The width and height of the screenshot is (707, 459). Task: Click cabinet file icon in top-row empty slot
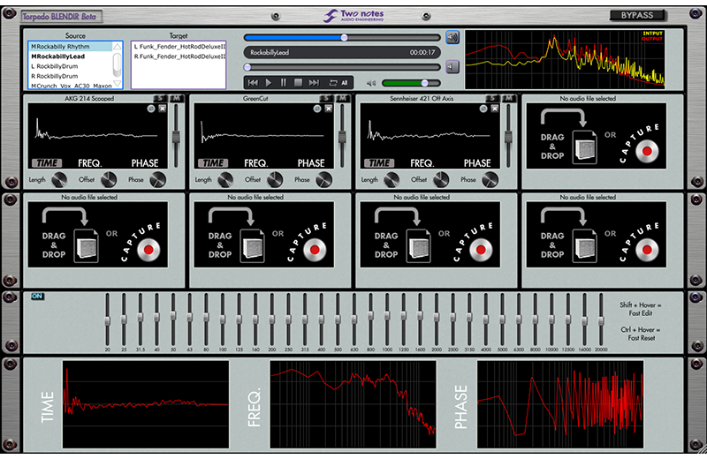(585, 147)
